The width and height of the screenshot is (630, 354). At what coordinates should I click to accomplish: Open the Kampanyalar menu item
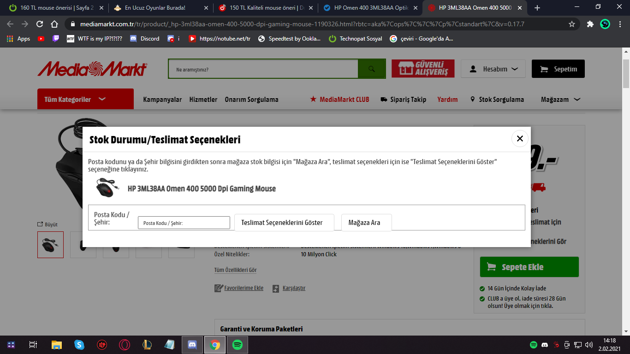coord(162,100)
